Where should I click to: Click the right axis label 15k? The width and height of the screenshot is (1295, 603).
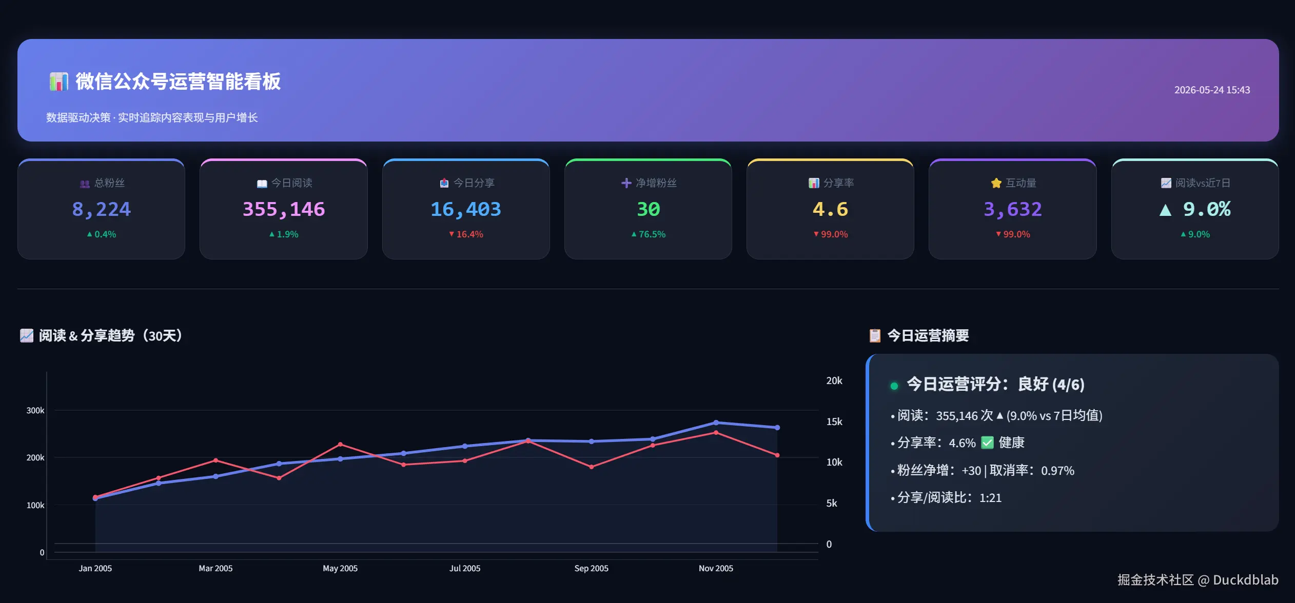[x=834, y=421]
